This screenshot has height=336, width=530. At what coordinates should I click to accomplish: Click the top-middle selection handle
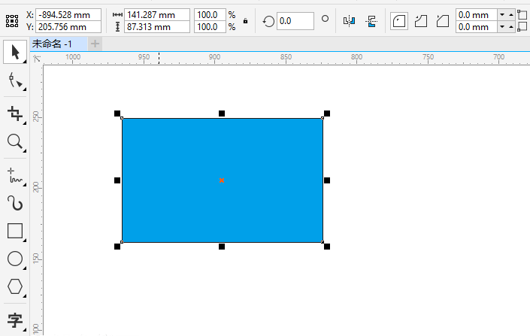tap(222, 114)
